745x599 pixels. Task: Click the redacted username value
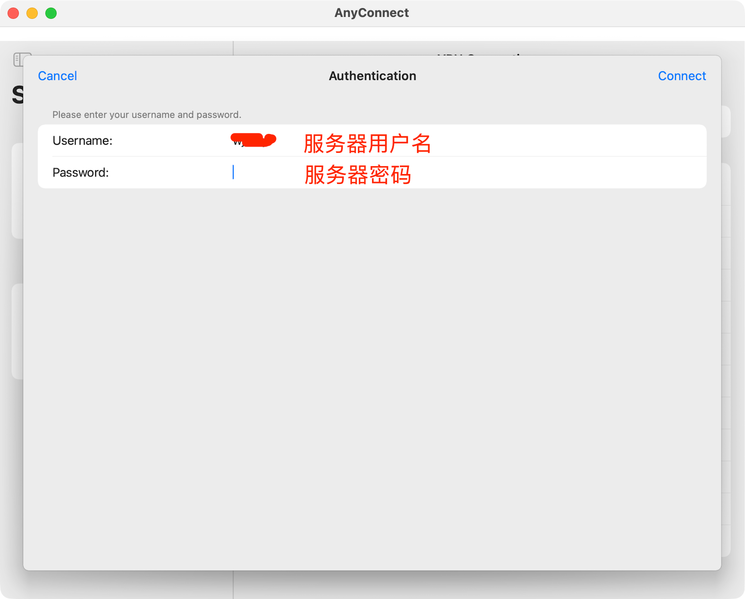tap(253, 140)
